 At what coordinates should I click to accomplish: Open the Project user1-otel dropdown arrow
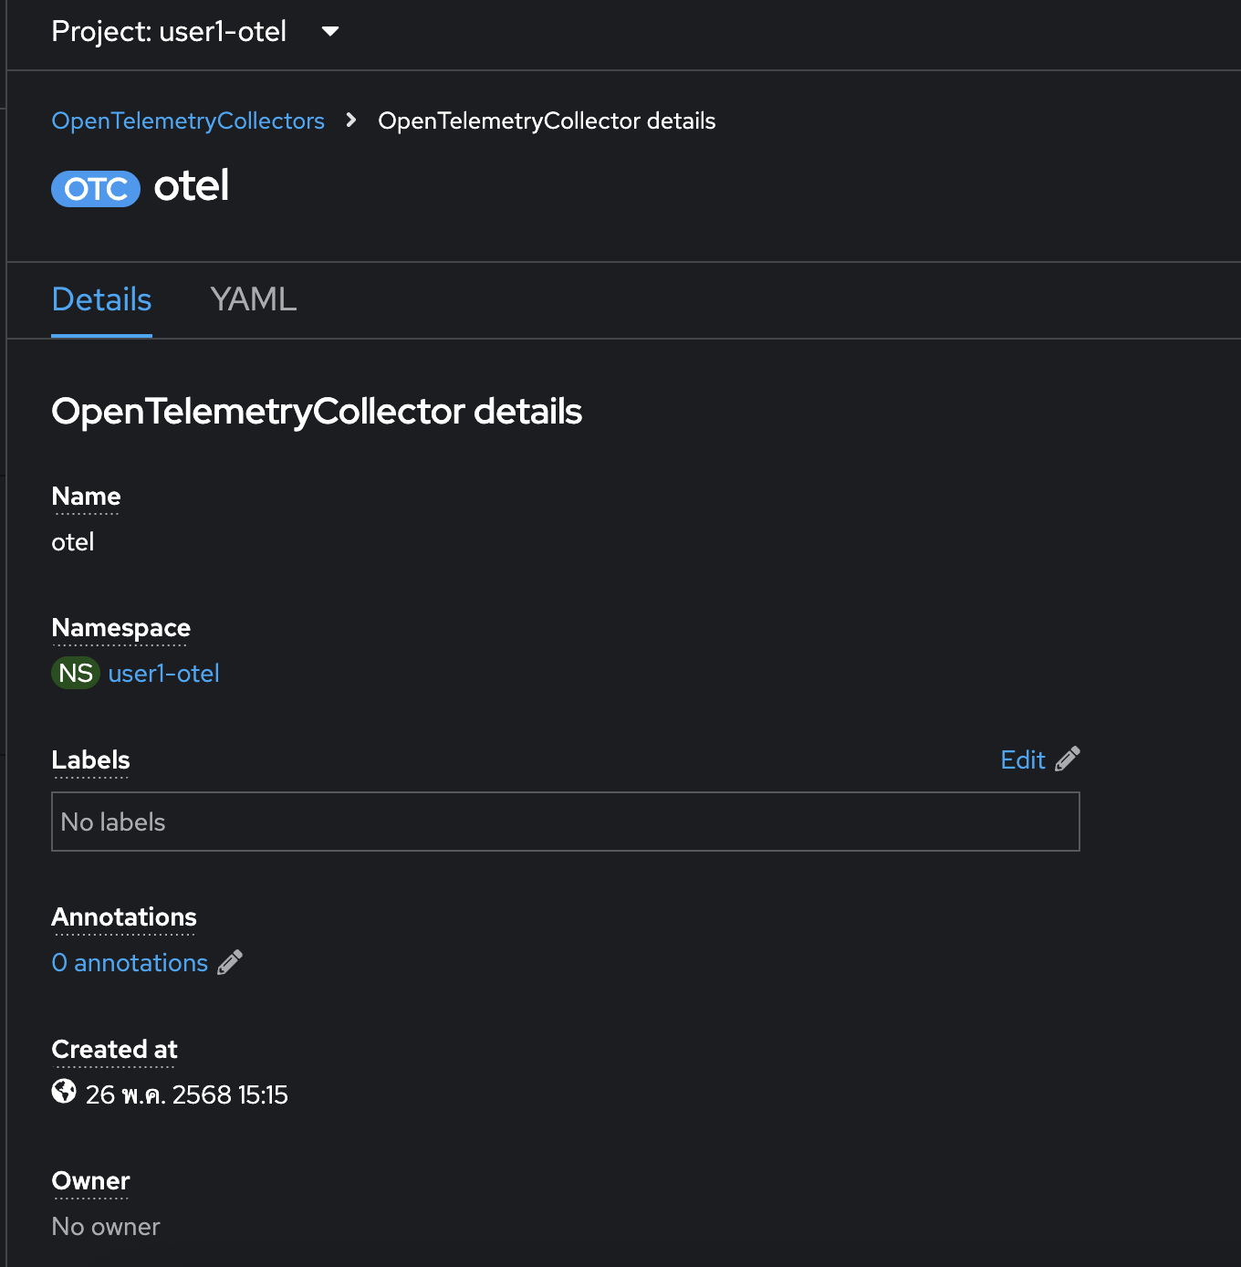point(330,32)
